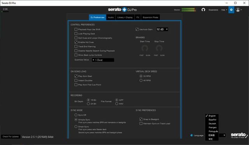Toggle Sort Cues and Loops Chronologically
This screenshot has width=249, height=145.
click(76, 38)
